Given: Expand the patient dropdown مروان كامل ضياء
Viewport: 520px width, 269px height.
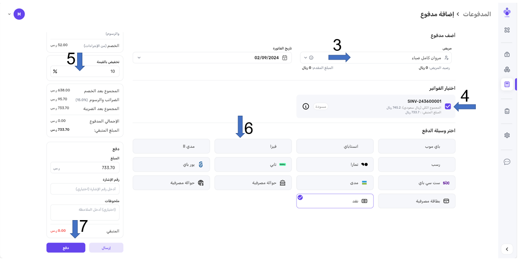Looking at the screenshot, I should pyautogui.click(x=305, y=58).
